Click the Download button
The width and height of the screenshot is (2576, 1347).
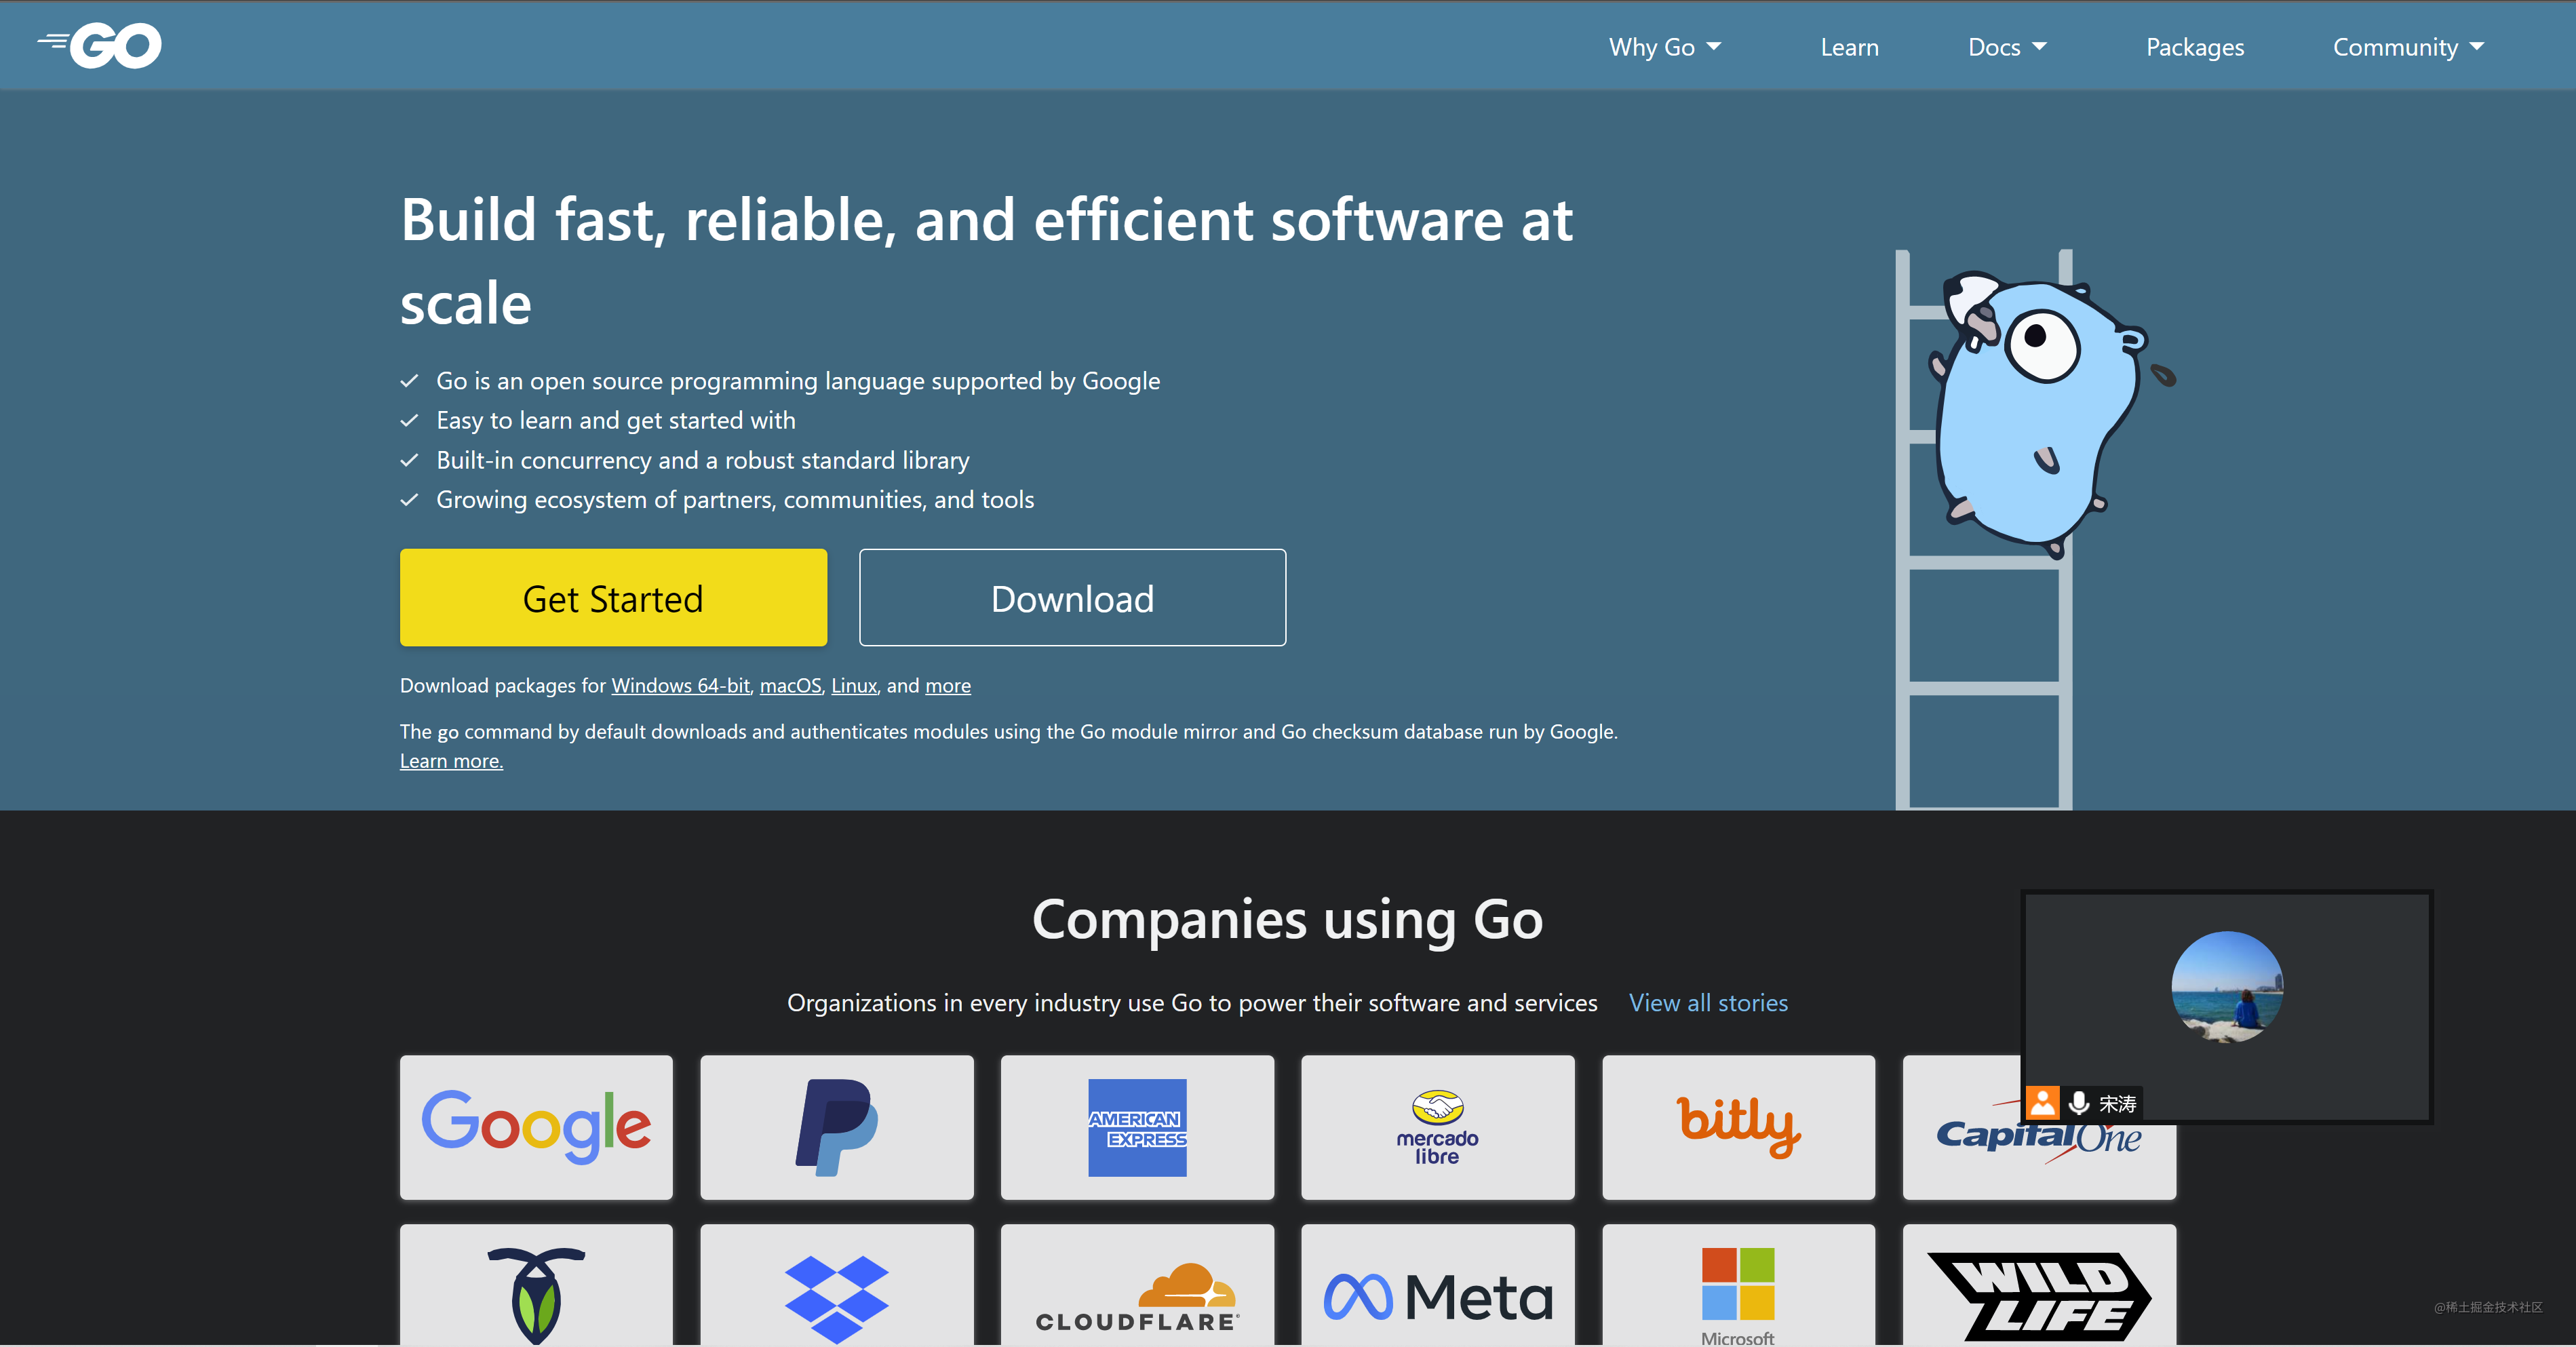[1072, 598]
